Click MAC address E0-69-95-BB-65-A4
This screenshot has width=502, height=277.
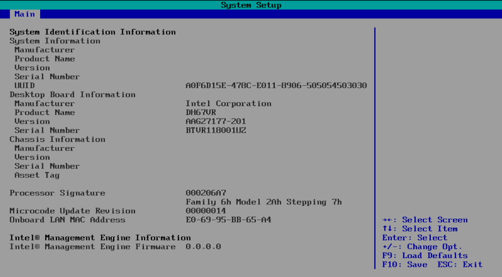click(x=229, y=220)
